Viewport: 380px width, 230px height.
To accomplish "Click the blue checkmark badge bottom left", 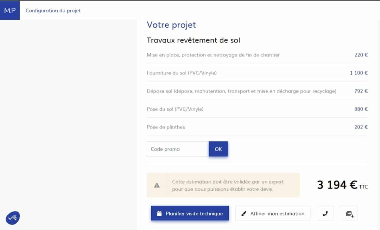I will click(x=12, y=218).
